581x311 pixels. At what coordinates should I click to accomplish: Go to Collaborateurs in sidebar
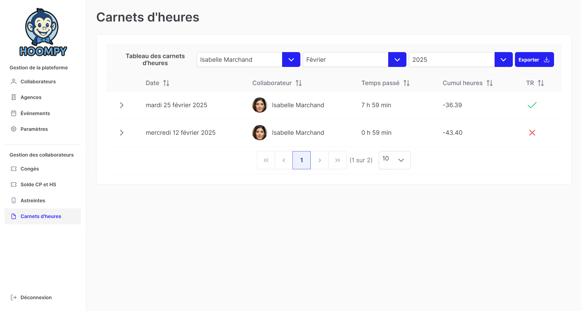click(x=38, y=81)
